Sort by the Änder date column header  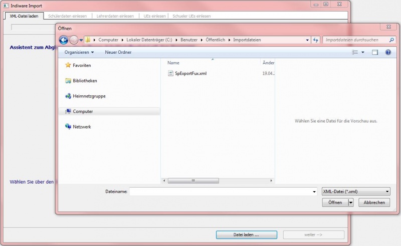[268, 63]
